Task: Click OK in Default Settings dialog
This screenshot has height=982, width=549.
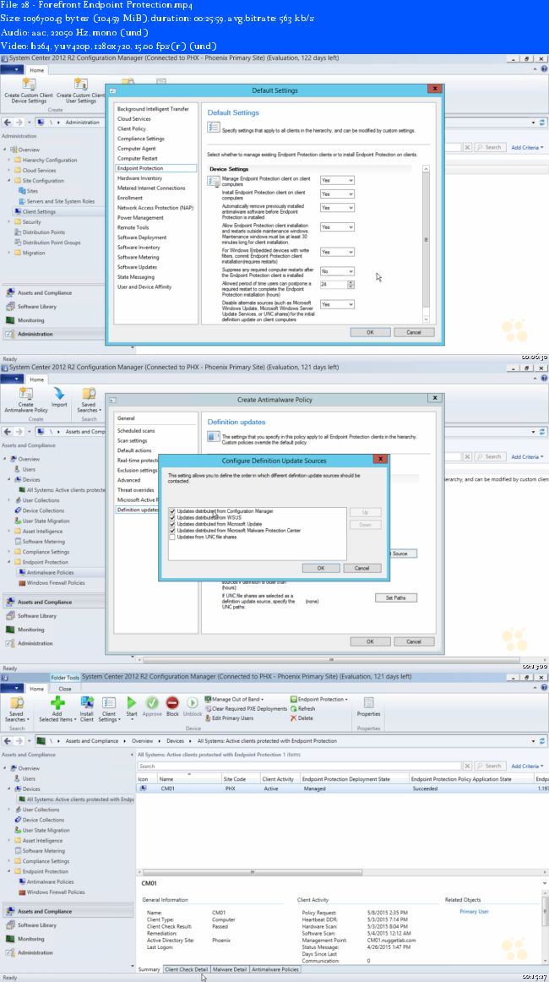Action: click(370, 332)
